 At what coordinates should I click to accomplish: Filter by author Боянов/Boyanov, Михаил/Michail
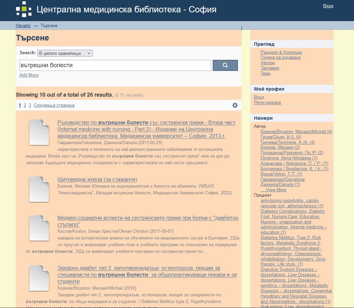[296, 132]
